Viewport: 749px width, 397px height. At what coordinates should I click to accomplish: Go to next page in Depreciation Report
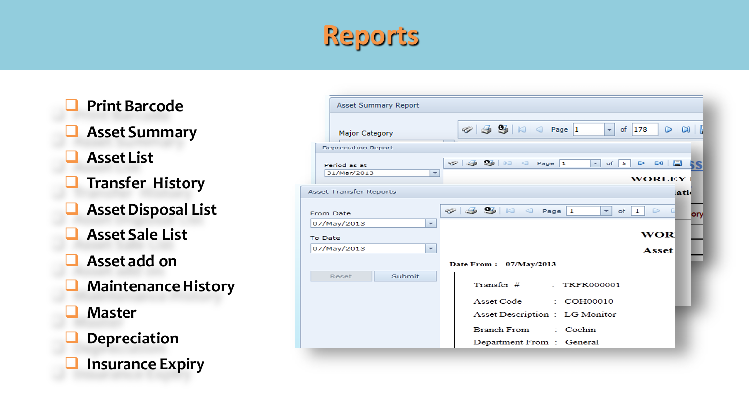(641, 163)
